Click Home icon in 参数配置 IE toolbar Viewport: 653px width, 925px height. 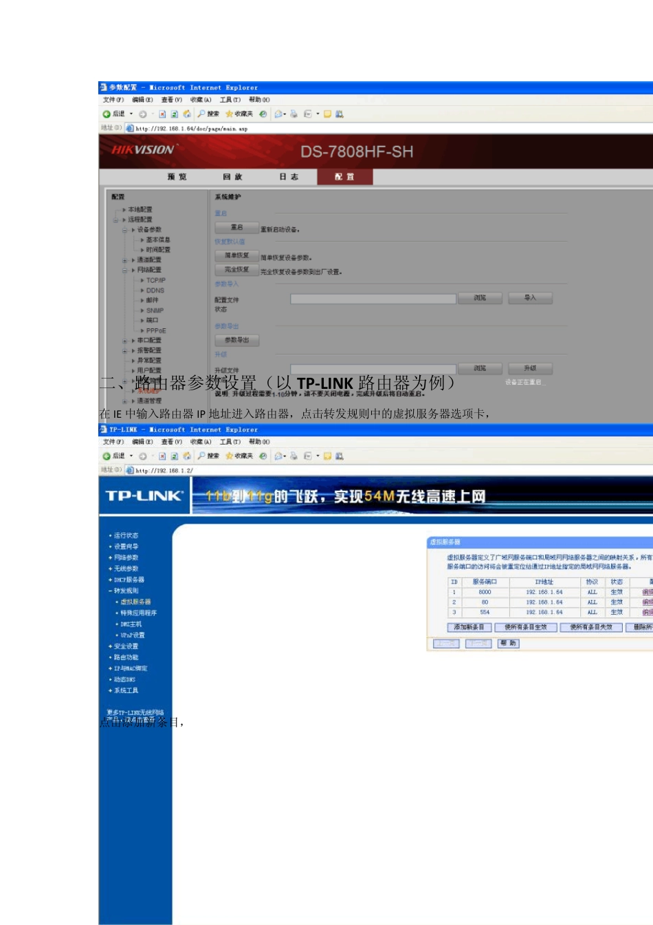click(186, 114)
